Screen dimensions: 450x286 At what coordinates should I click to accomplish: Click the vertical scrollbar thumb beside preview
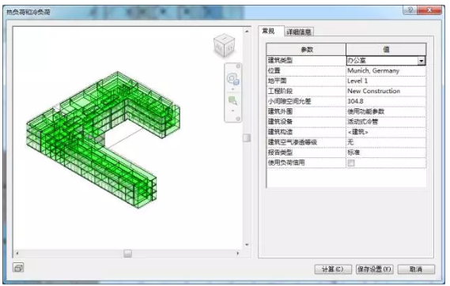(x=247, y=137)
